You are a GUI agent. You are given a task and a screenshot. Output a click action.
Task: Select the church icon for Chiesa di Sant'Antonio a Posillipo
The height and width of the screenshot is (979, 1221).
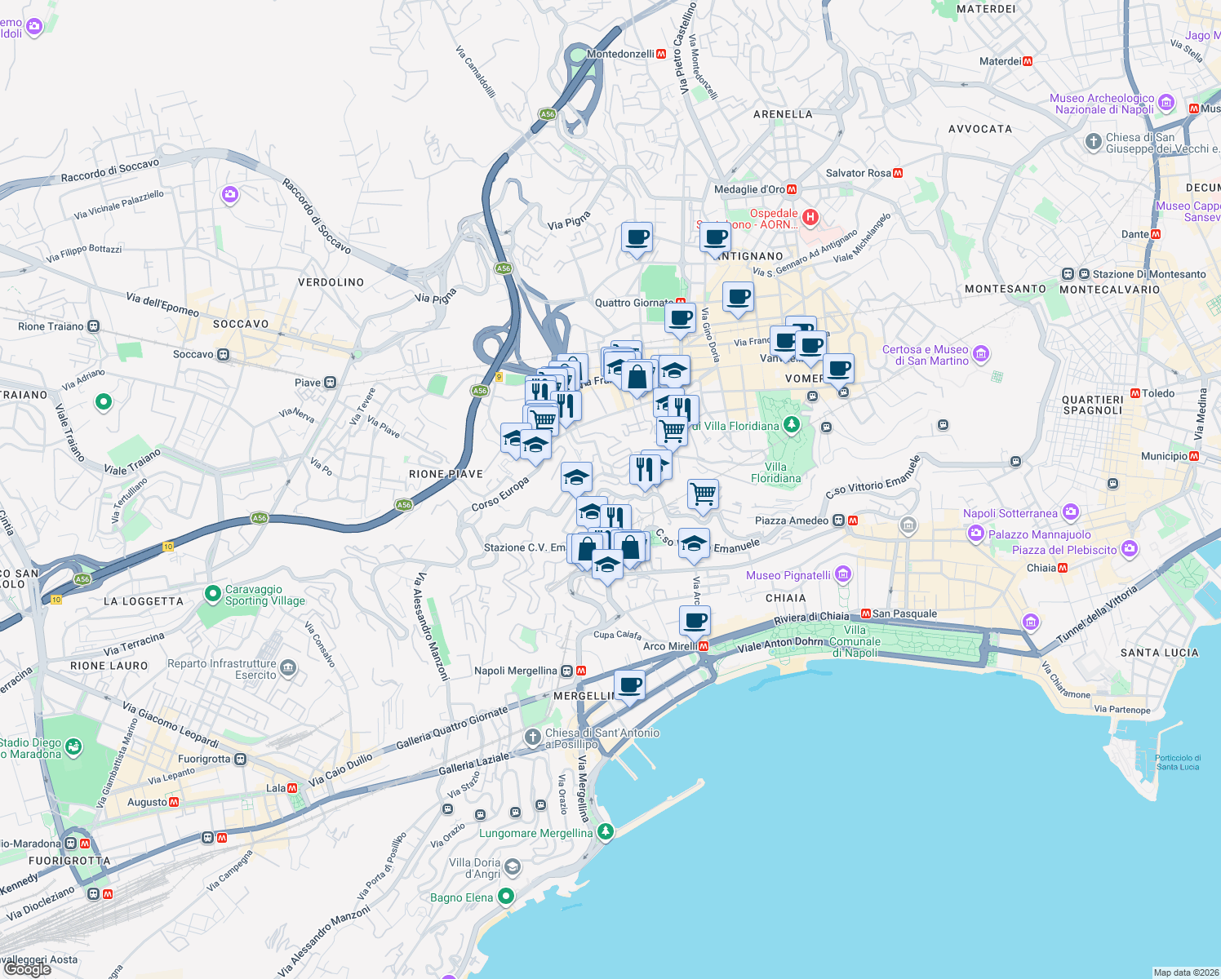pyautogui.click(x=531, y=736)
